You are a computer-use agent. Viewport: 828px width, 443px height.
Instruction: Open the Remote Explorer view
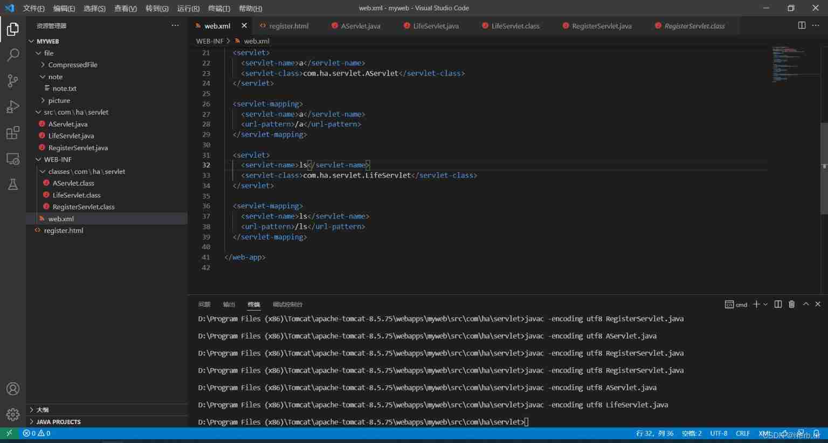[x=13, y=159]
